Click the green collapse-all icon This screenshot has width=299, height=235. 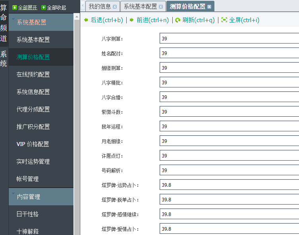[x=44, y=8]
